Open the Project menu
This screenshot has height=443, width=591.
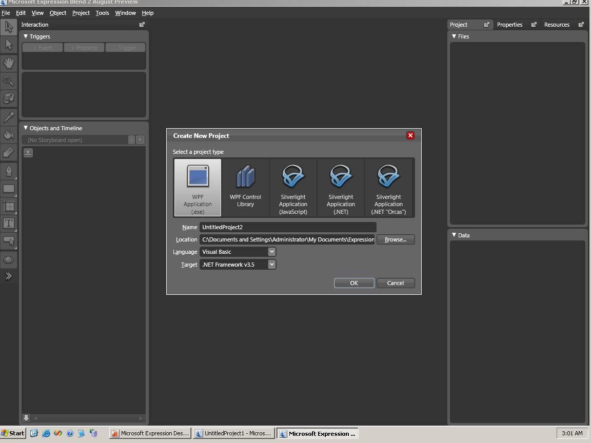(x=81, y=13)
